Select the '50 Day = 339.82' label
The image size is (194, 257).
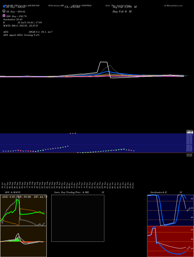pos(16,12)
